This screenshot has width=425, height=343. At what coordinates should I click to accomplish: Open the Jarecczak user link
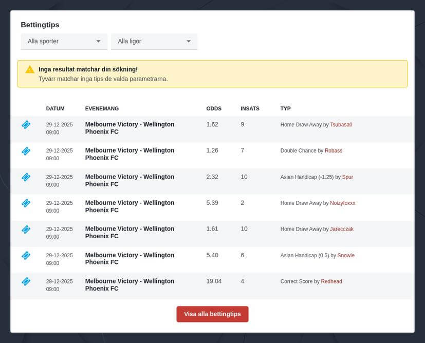click(x=342, y=229)
